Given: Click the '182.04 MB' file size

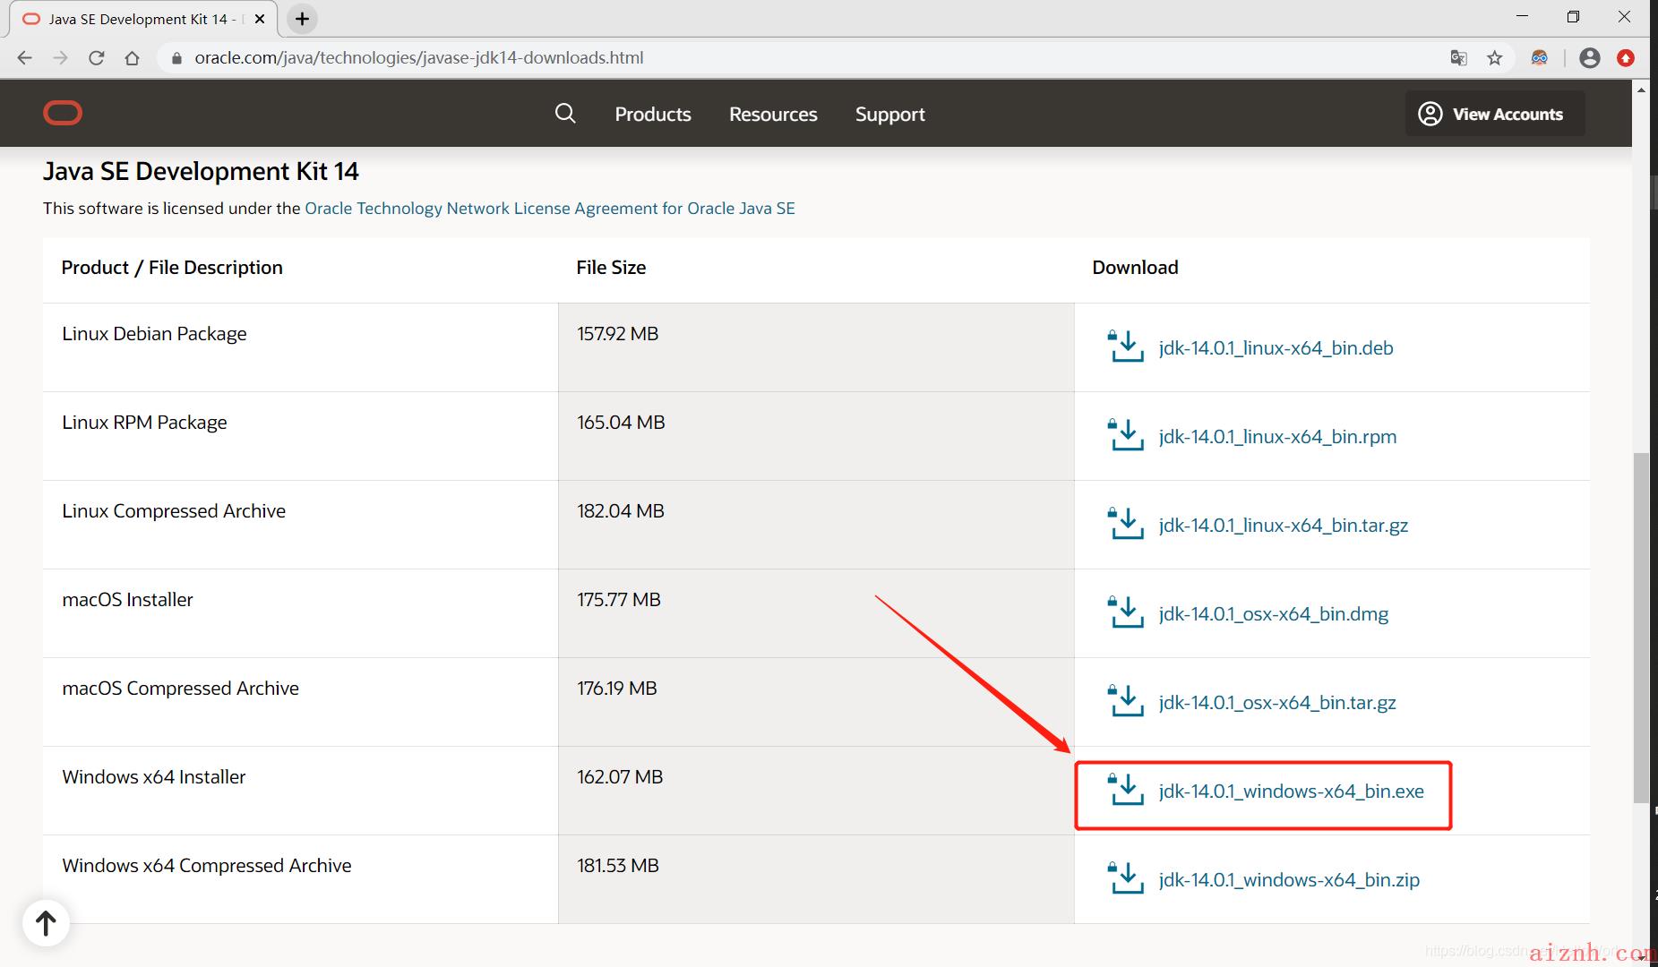Looking at the screenshot, I should (620, 511).
